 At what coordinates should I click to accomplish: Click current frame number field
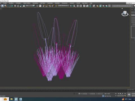point(121,96)
